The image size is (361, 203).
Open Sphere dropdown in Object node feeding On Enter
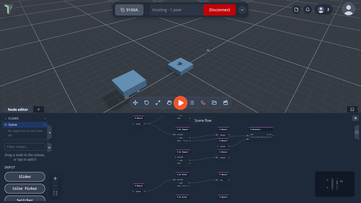138,191
